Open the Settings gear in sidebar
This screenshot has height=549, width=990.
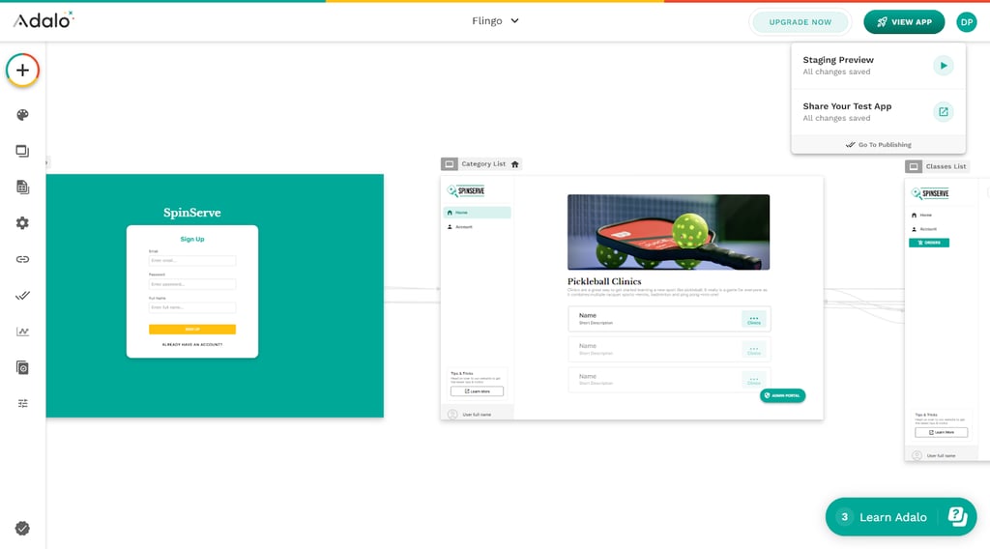(x=23, y=222)
